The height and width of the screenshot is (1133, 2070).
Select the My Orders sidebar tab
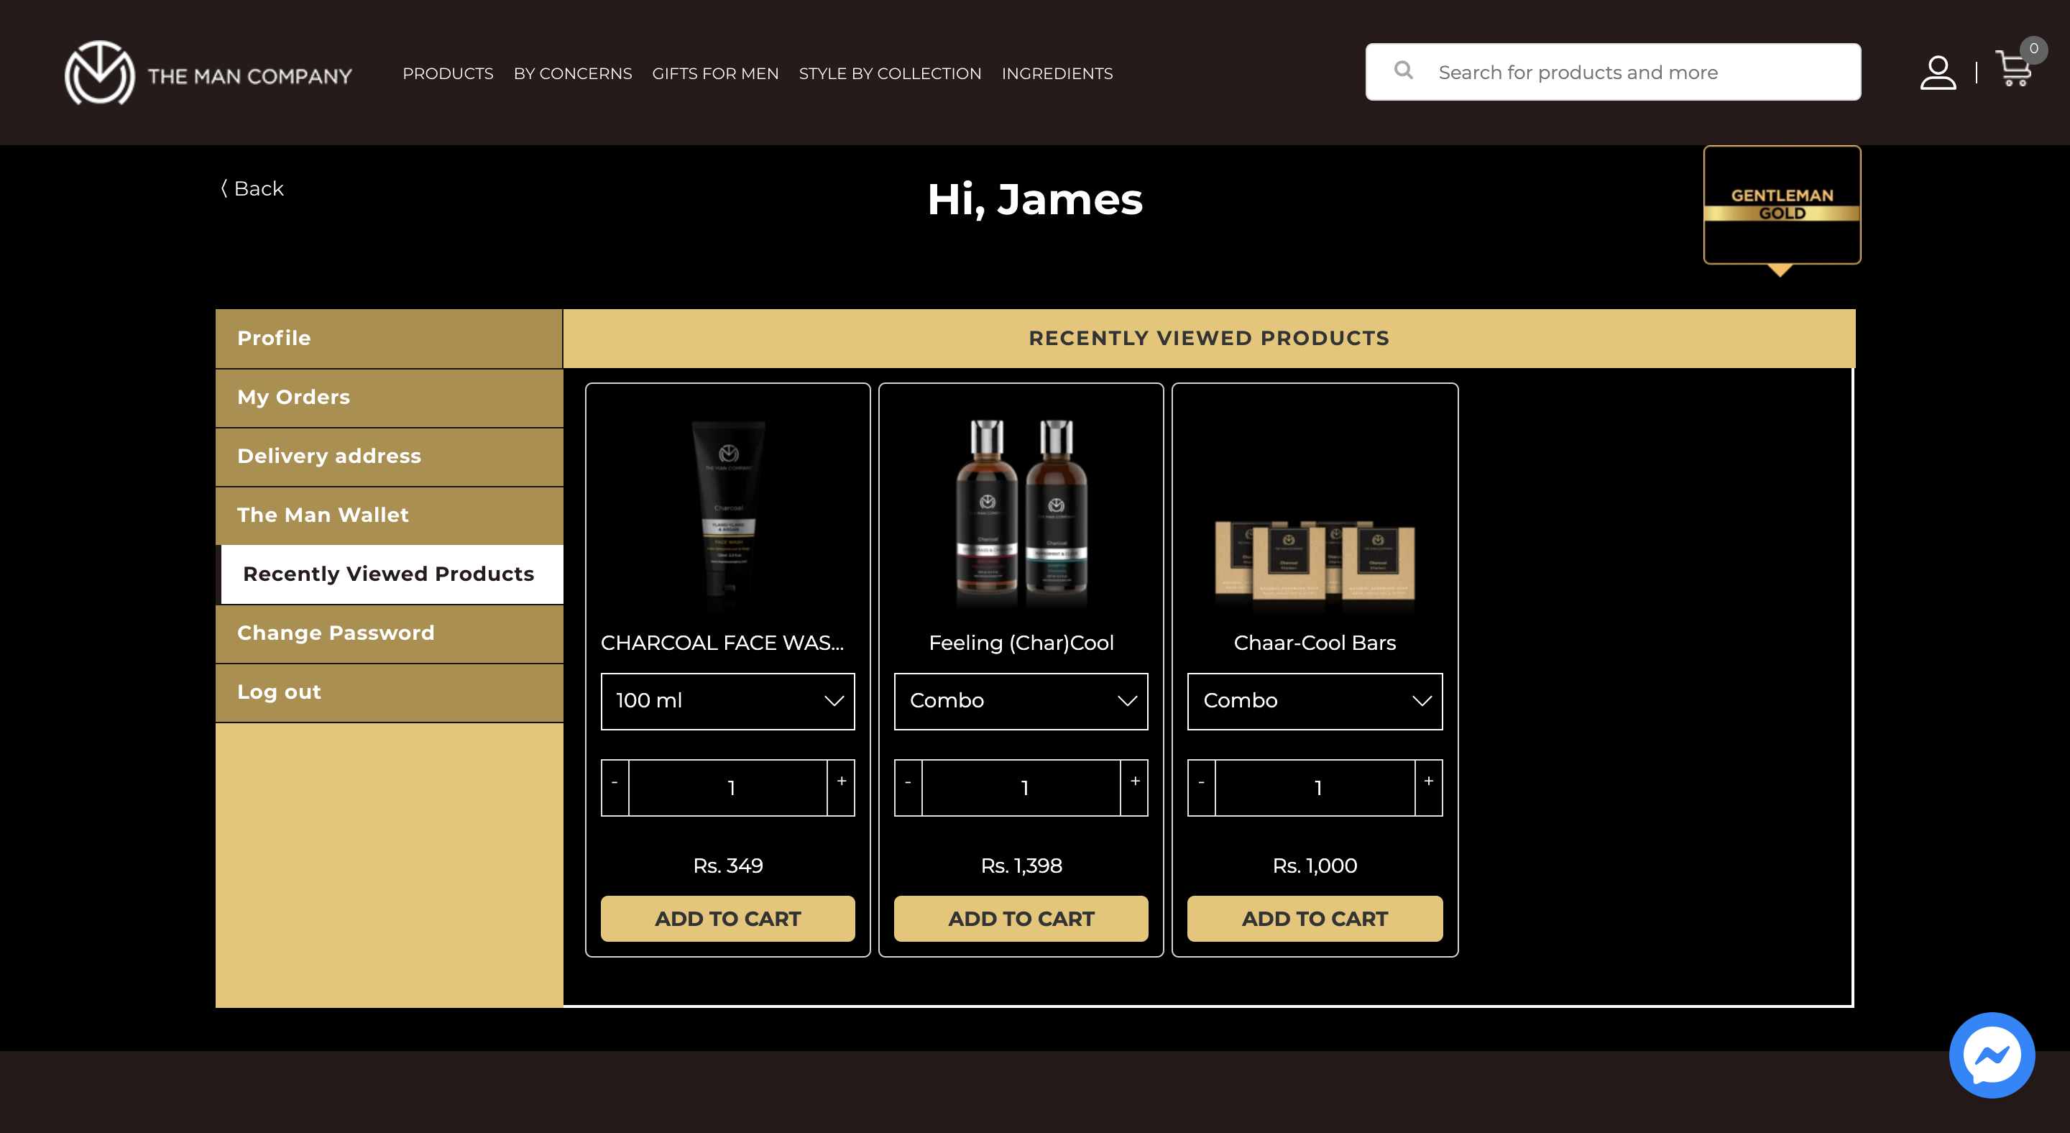(389, 398)
